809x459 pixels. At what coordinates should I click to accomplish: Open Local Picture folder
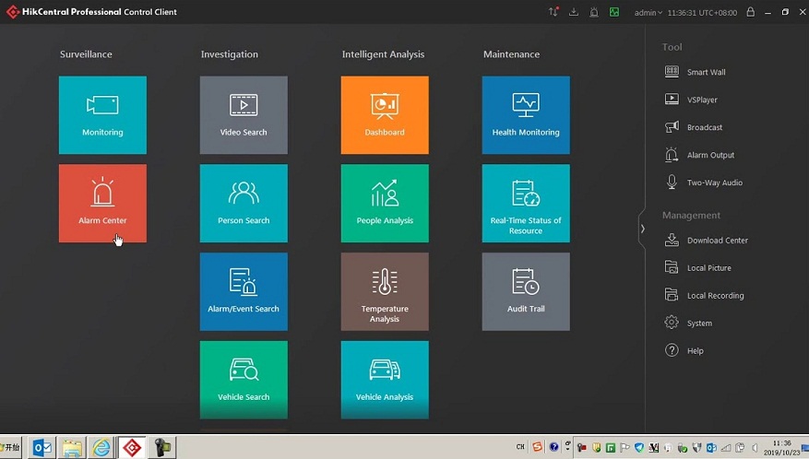coord(697,267)
